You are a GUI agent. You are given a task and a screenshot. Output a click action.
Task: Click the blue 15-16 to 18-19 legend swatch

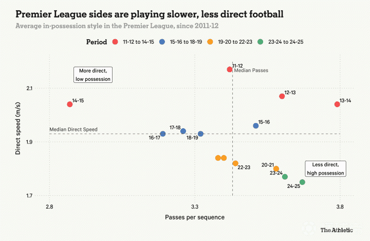(162, 42)
